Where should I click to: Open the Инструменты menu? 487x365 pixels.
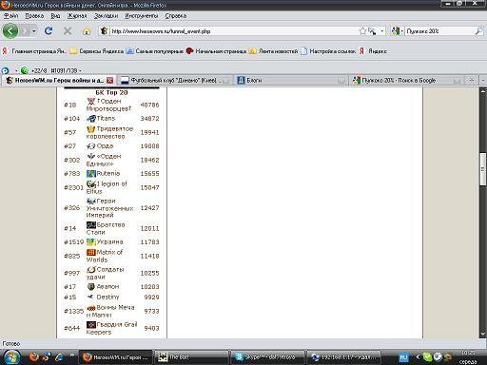pyautogui.click(x=142, y=16)
